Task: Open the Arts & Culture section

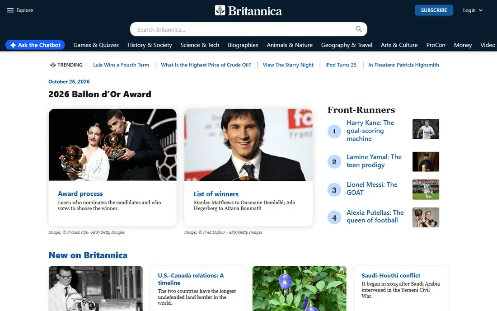Action: pyautogui.click(x=399, y=45)
